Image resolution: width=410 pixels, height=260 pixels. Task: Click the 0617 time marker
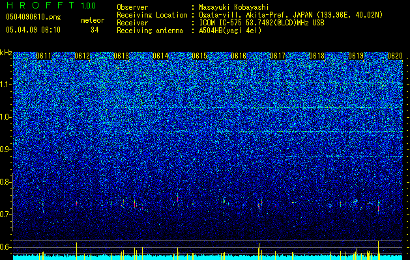pos(278,56)
